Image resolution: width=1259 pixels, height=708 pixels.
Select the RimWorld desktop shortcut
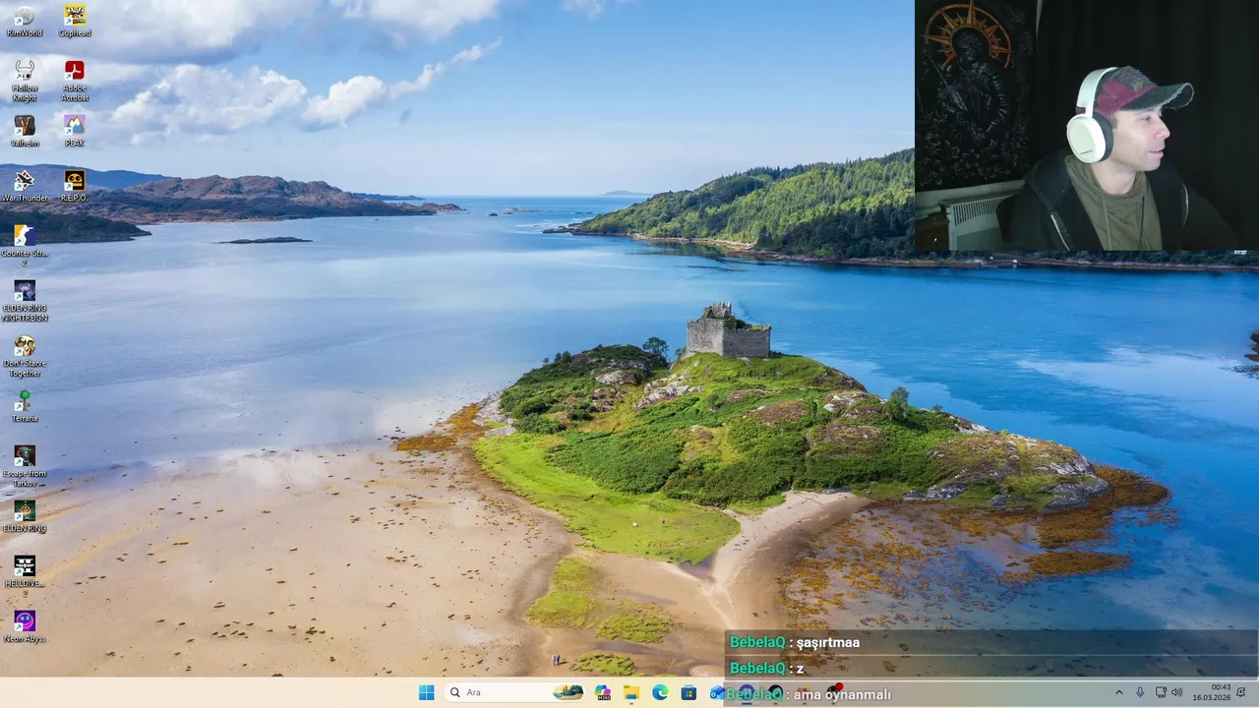(x=25, y=21)
